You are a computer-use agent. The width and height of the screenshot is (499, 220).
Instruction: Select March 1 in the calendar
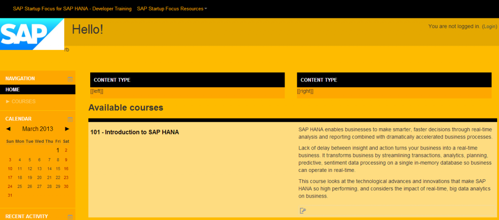tap(58, 151)
